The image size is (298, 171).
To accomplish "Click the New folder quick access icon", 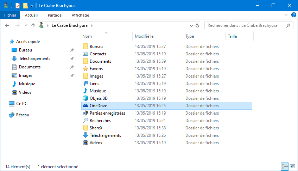I will (x=25, y=6).
